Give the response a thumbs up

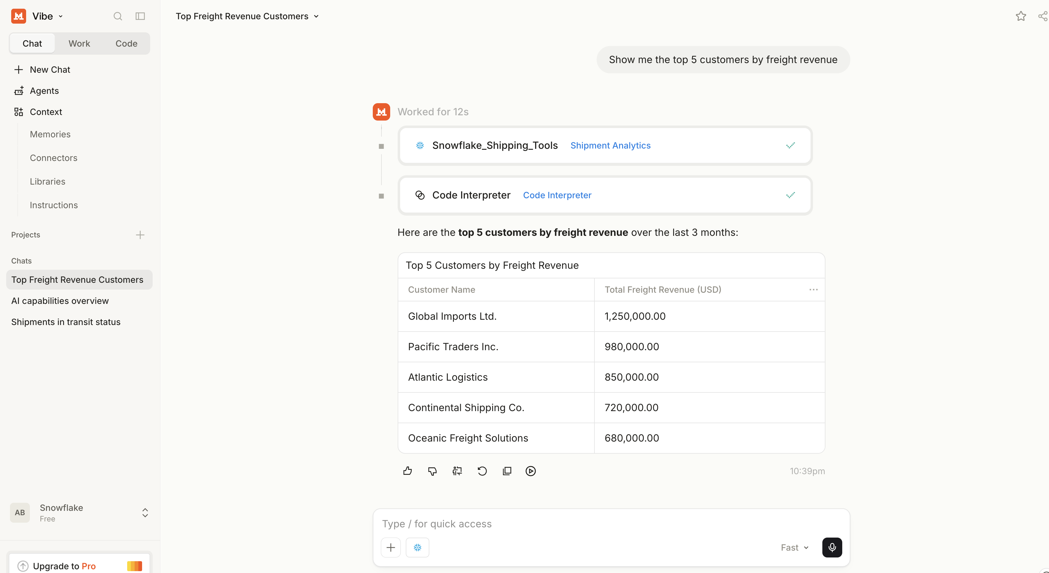click(407, 471)
